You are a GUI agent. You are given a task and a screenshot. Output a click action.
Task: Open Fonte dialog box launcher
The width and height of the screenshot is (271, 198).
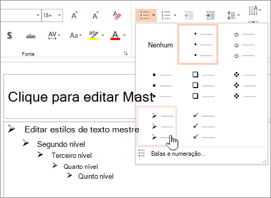126,54
